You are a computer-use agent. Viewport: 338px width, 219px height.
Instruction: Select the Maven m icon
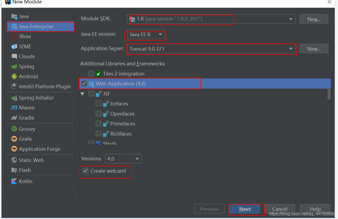pos(14,108)
